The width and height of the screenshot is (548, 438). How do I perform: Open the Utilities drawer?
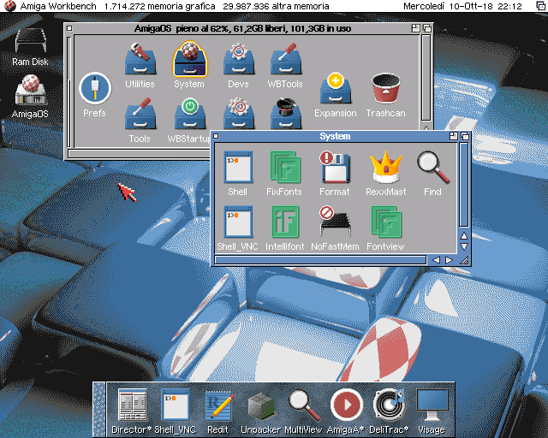[x=140, y=62]
